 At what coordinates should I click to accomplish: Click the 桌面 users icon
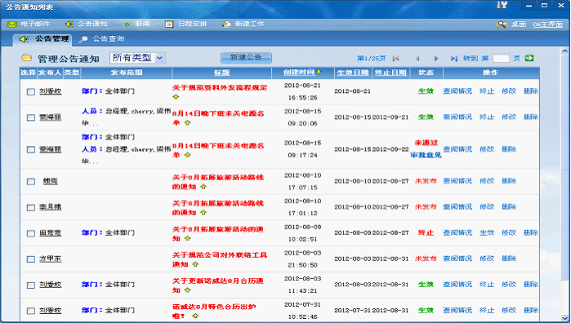(x=502, y=24)
